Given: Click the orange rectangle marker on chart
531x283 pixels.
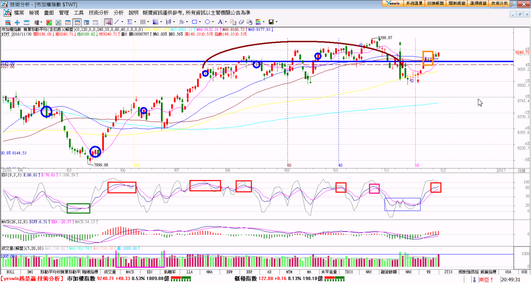Looking at the screenshot, I should pyautogui.click(x=428, y=58).
